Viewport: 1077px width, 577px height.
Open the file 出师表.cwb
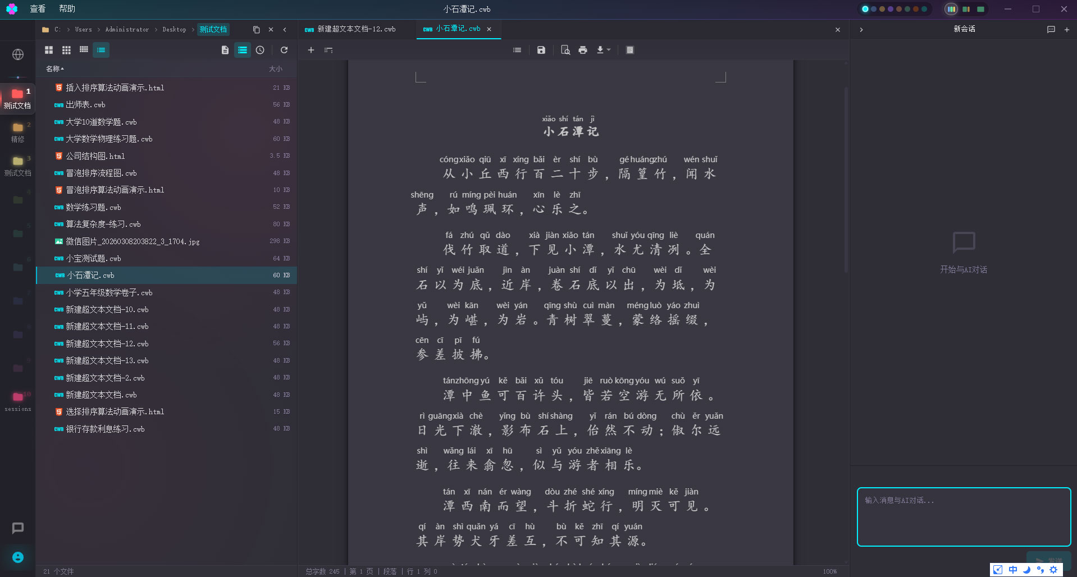pos(85,105)
